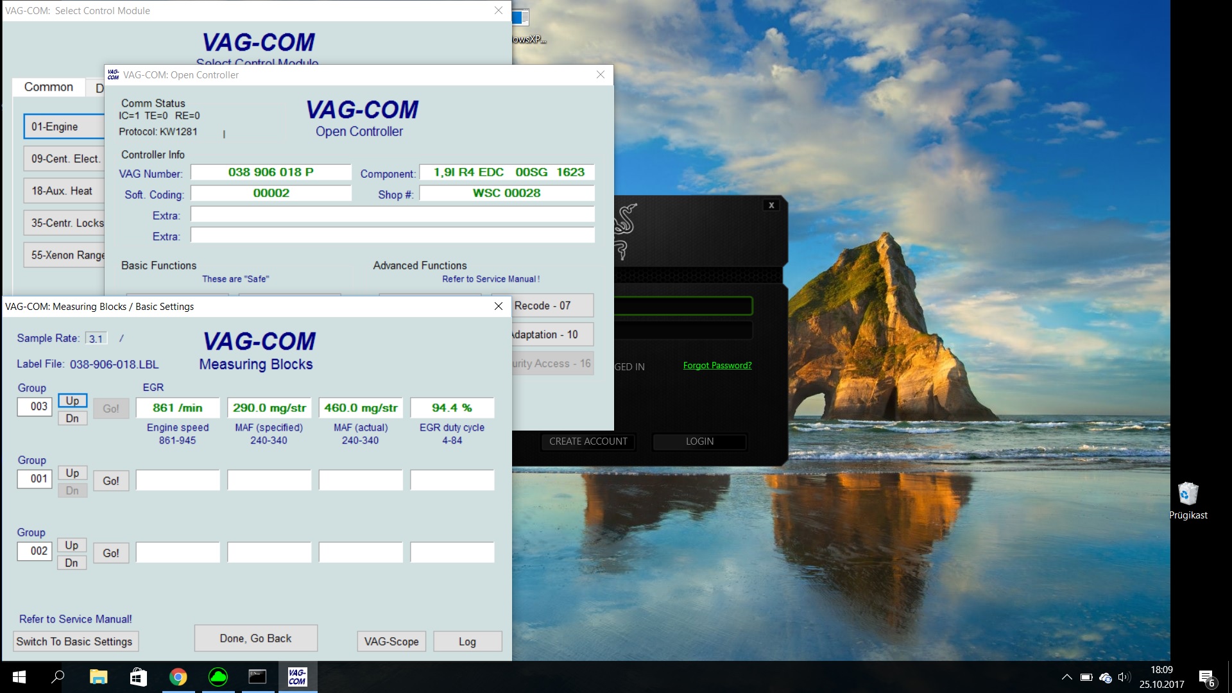1232x693 pixels.
Task: Click the Component field
Action: pos(507,172)
